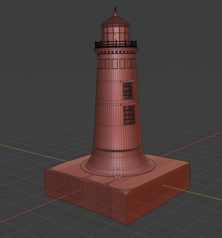Image resolution: width=222 pixels, height=238 pixels.
Task: Select the flared tower foot above the base
Action: (118, 162)
